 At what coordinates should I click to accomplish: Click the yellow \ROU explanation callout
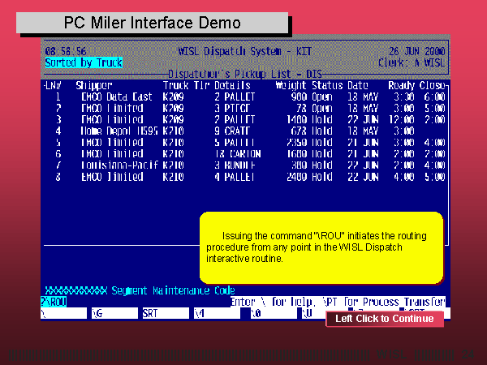pos(321,247)
